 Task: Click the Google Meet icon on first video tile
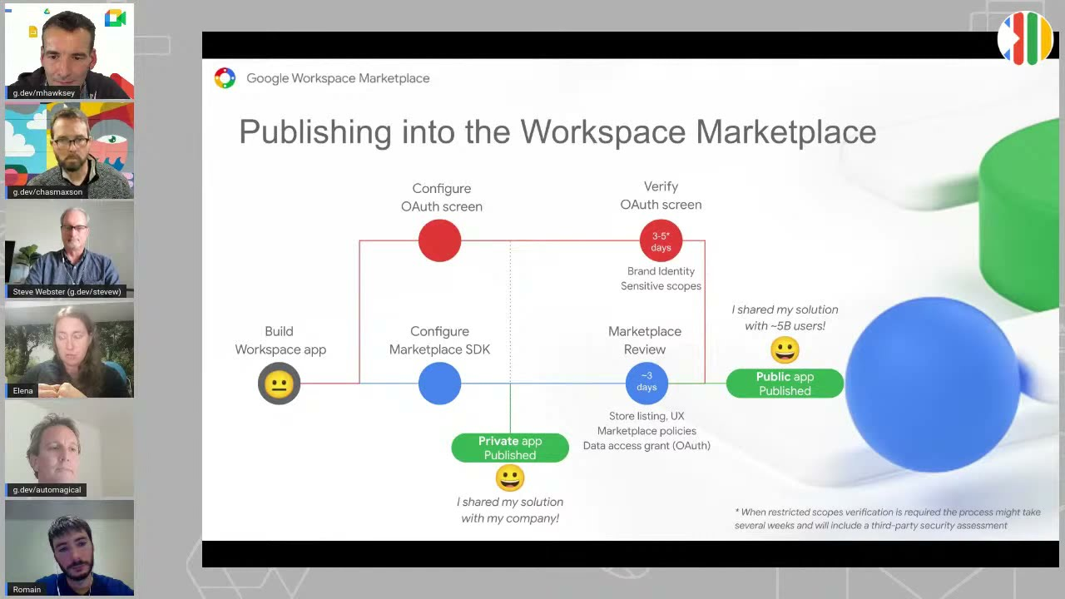click(x=116, y=18)
